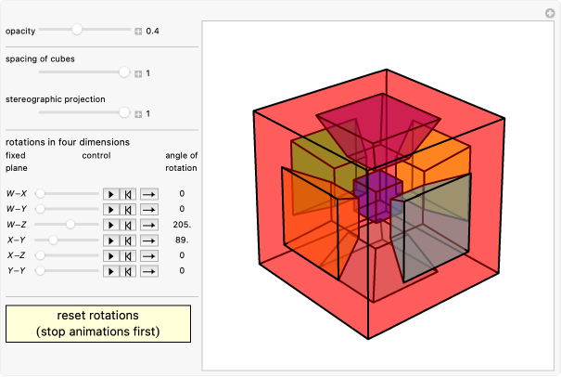Image resolution: width=561 pixels, height=377 pixels.
Task: Reset the W–Z rotation animation
Action: click(128, 225)
